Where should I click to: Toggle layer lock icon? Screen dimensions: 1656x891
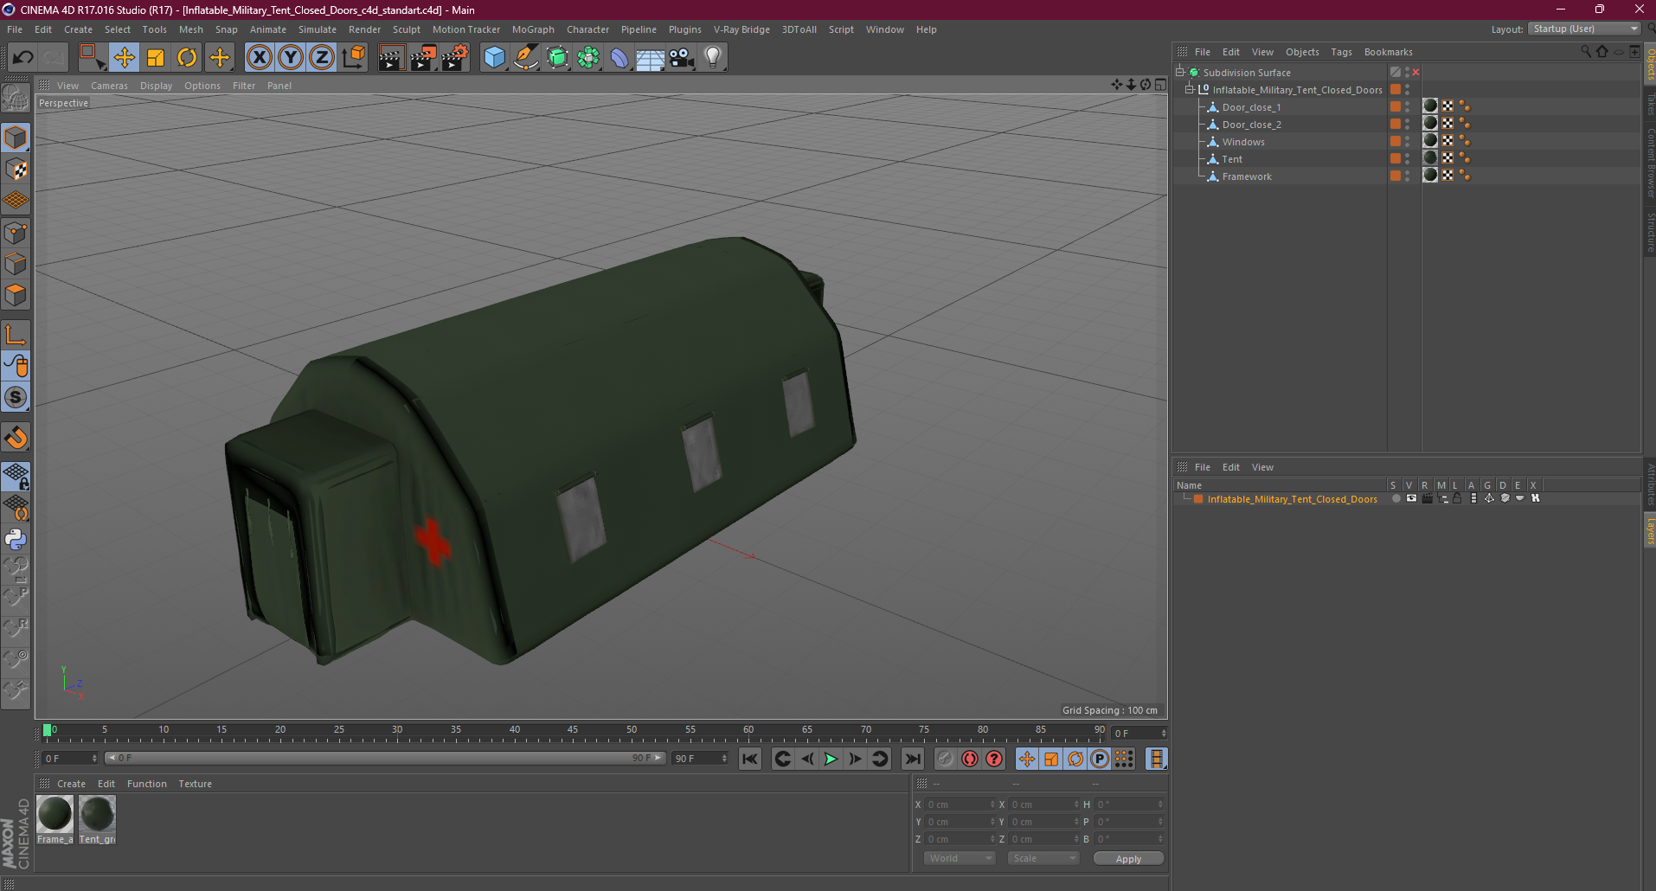1457,499
